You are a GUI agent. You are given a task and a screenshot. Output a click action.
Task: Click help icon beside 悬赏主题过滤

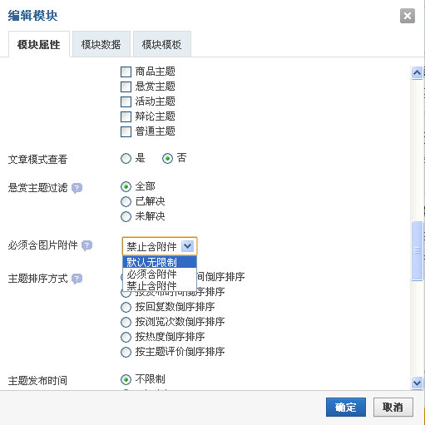[x=77, y=188]
